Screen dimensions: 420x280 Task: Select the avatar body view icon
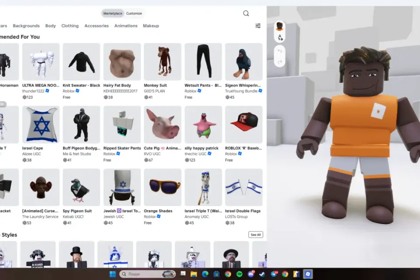click(280, 38)
